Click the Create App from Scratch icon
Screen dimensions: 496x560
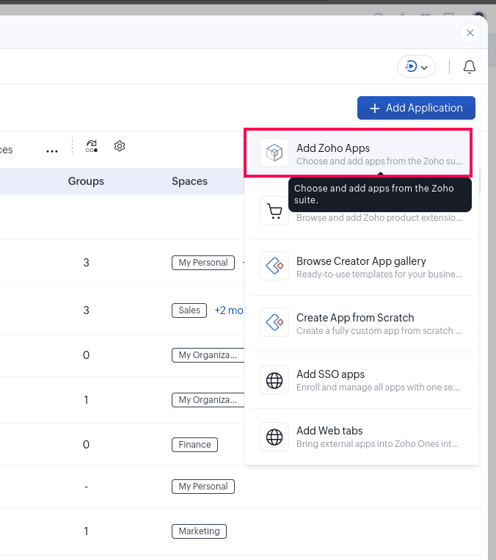(x=274, y=323)
